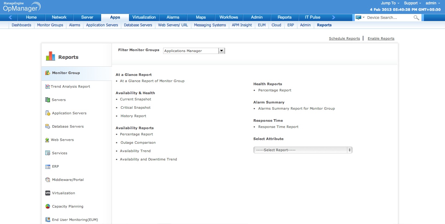Click the Web Servers icon
445x224 pixels.
[x=47, y=140]
